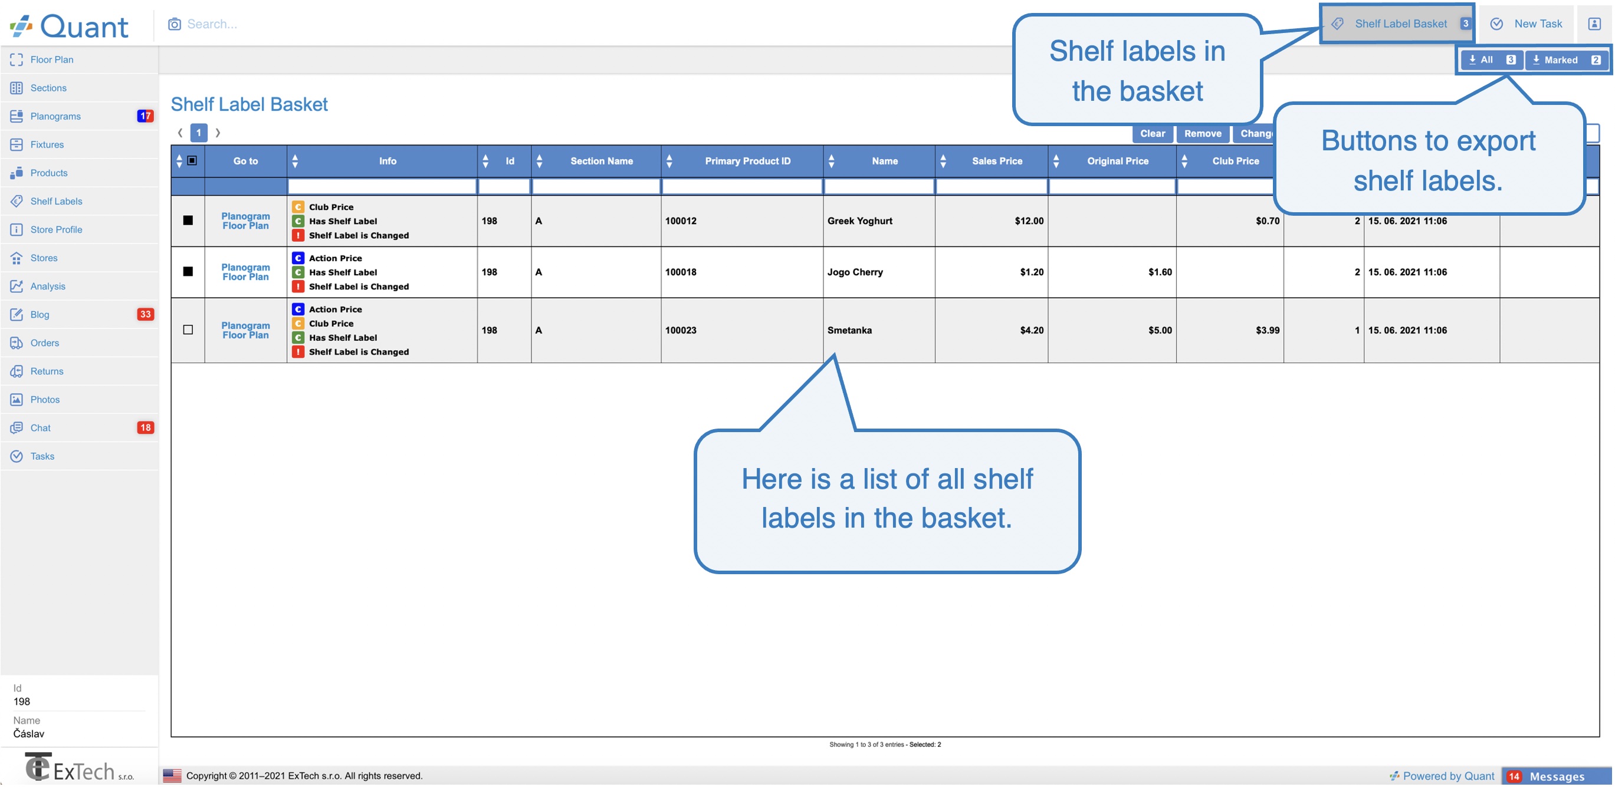This screenshot has width=1615, height=787.
Task: Click blue Action Price icon in Jogo Cherry row
Action: pyautogui.click(x=298, y=258)
